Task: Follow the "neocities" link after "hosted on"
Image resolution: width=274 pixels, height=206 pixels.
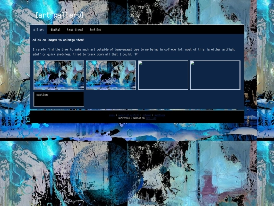Action: (151, 118)
